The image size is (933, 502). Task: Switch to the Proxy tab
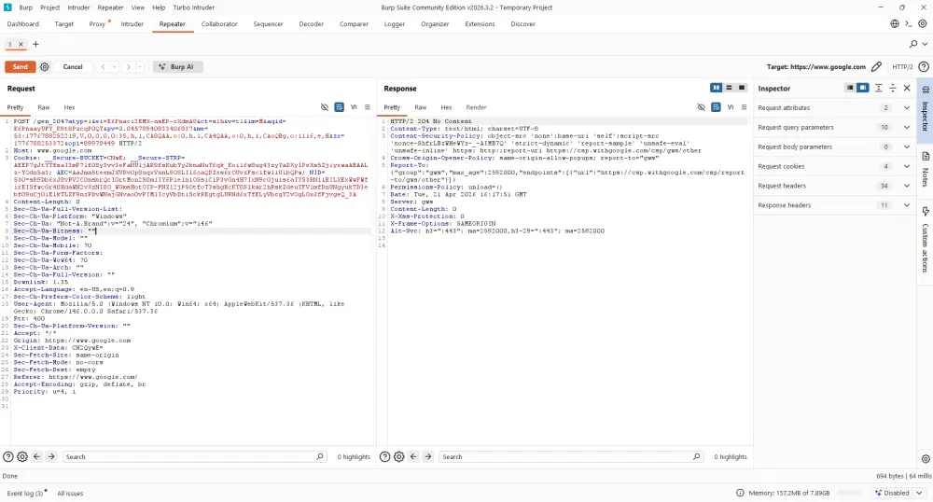click(x=98, y=23)
